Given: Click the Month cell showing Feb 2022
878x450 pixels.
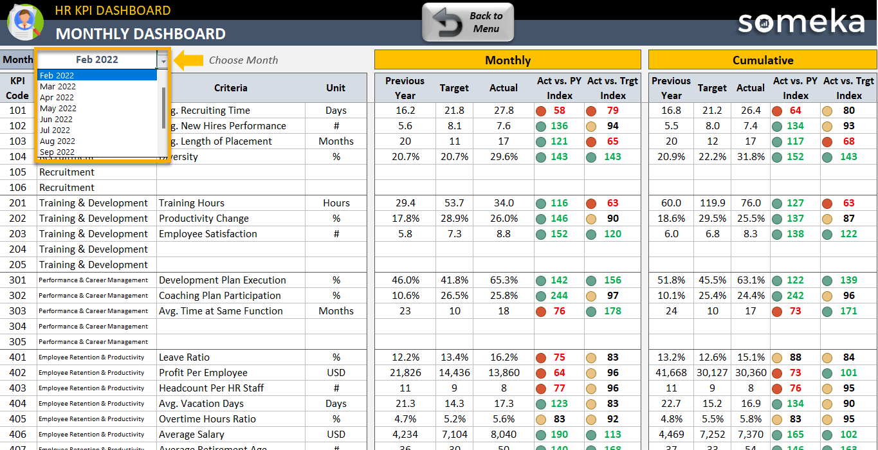Looking at the screenshot, I should coord(97,60).
